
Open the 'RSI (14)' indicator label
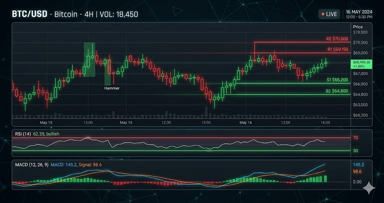tap(23, 134)
